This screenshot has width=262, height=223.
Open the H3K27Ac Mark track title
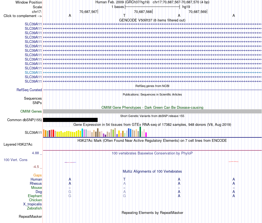pyautogui.click(x=152, y=140)
